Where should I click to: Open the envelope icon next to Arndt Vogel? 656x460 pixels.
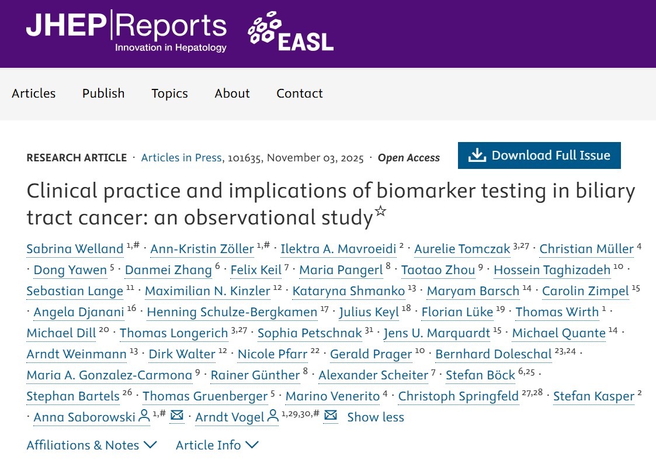329,416
